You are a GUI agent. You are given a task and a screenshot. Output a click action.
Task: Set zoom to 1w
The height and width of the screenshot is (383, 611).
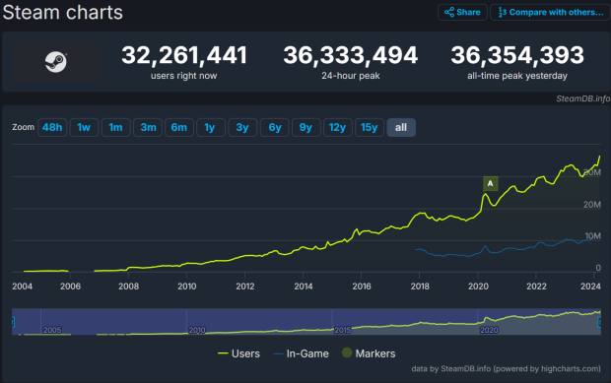(x=84, y=127)
